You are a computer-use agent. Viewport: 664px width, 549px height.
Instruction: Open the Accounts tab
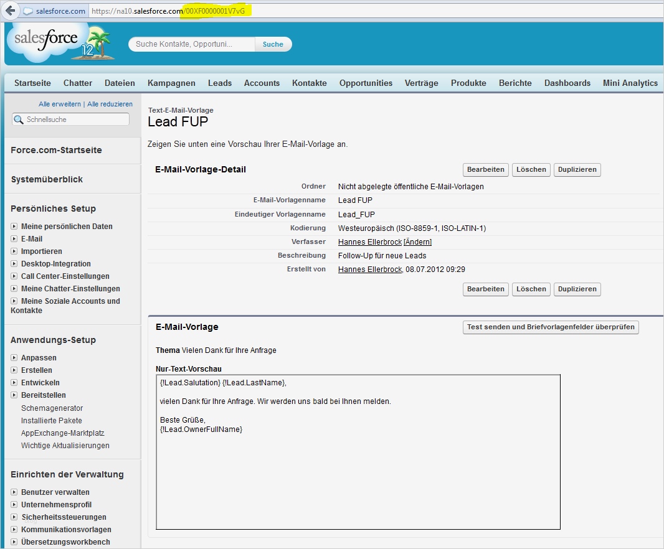[262, 83]
